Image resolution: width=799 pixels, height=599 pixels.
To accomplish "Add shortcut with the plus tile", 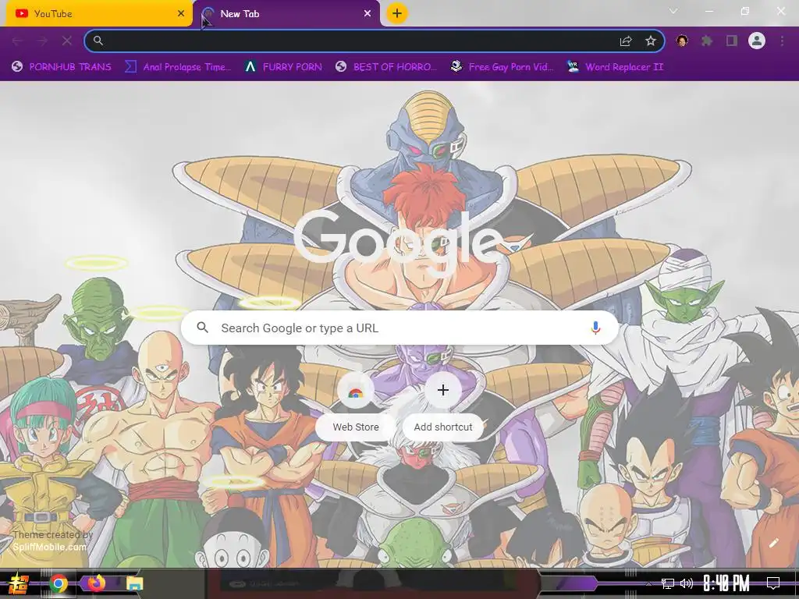I will tap(443, 407).
